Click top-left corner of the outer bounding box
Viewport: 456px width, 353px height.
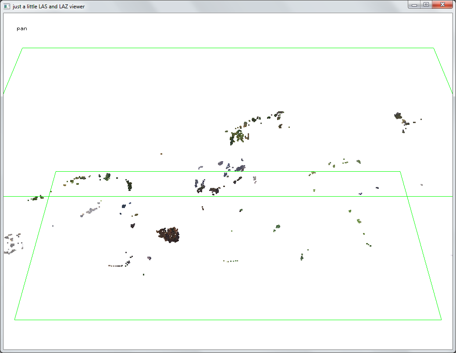[x=22, y=48]
